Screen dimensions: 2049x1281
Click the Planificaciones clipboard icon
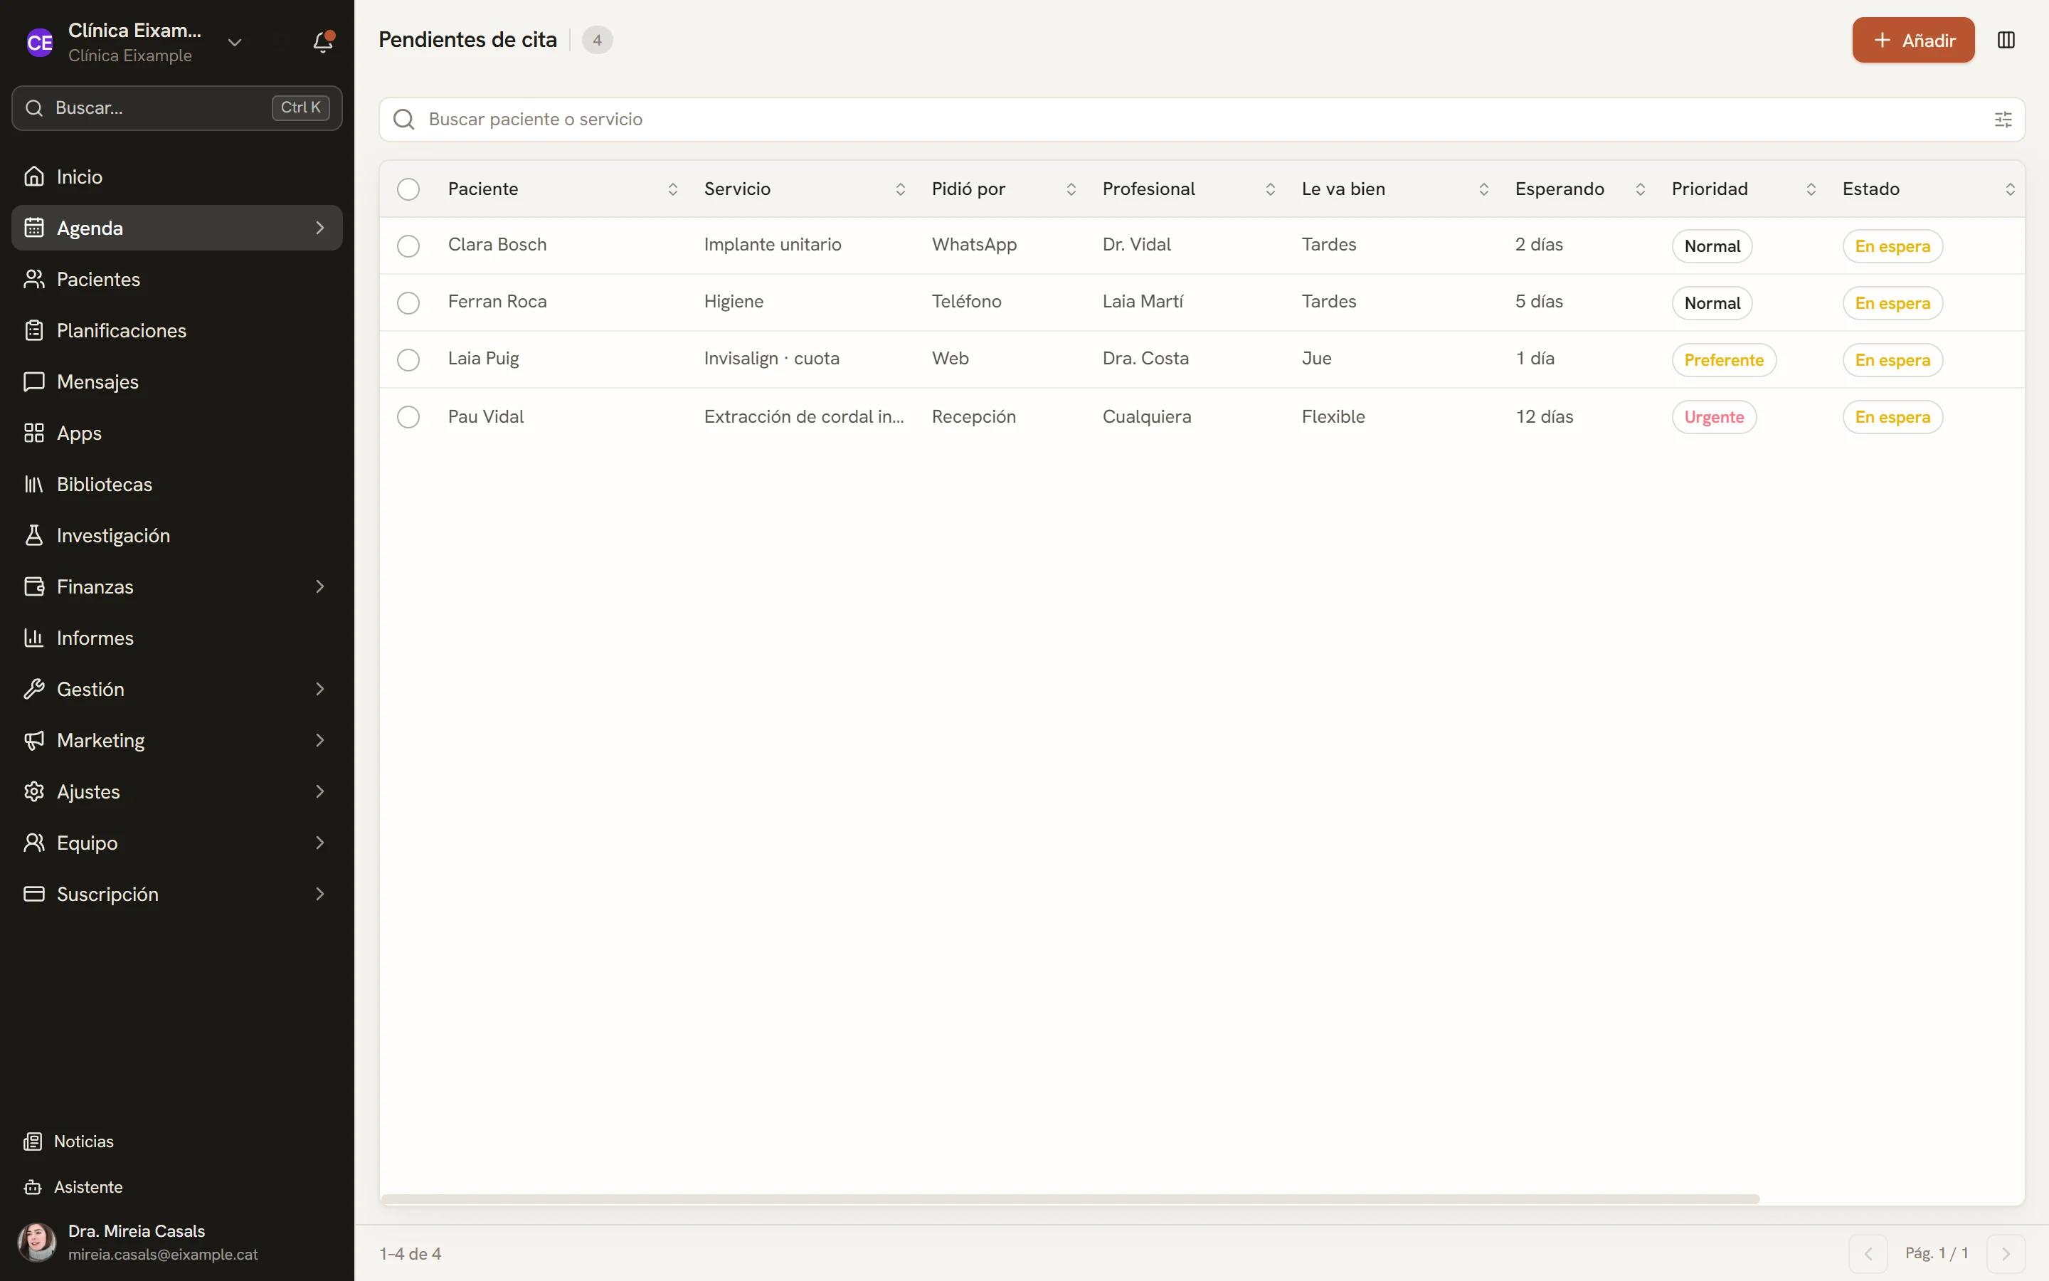34,330
